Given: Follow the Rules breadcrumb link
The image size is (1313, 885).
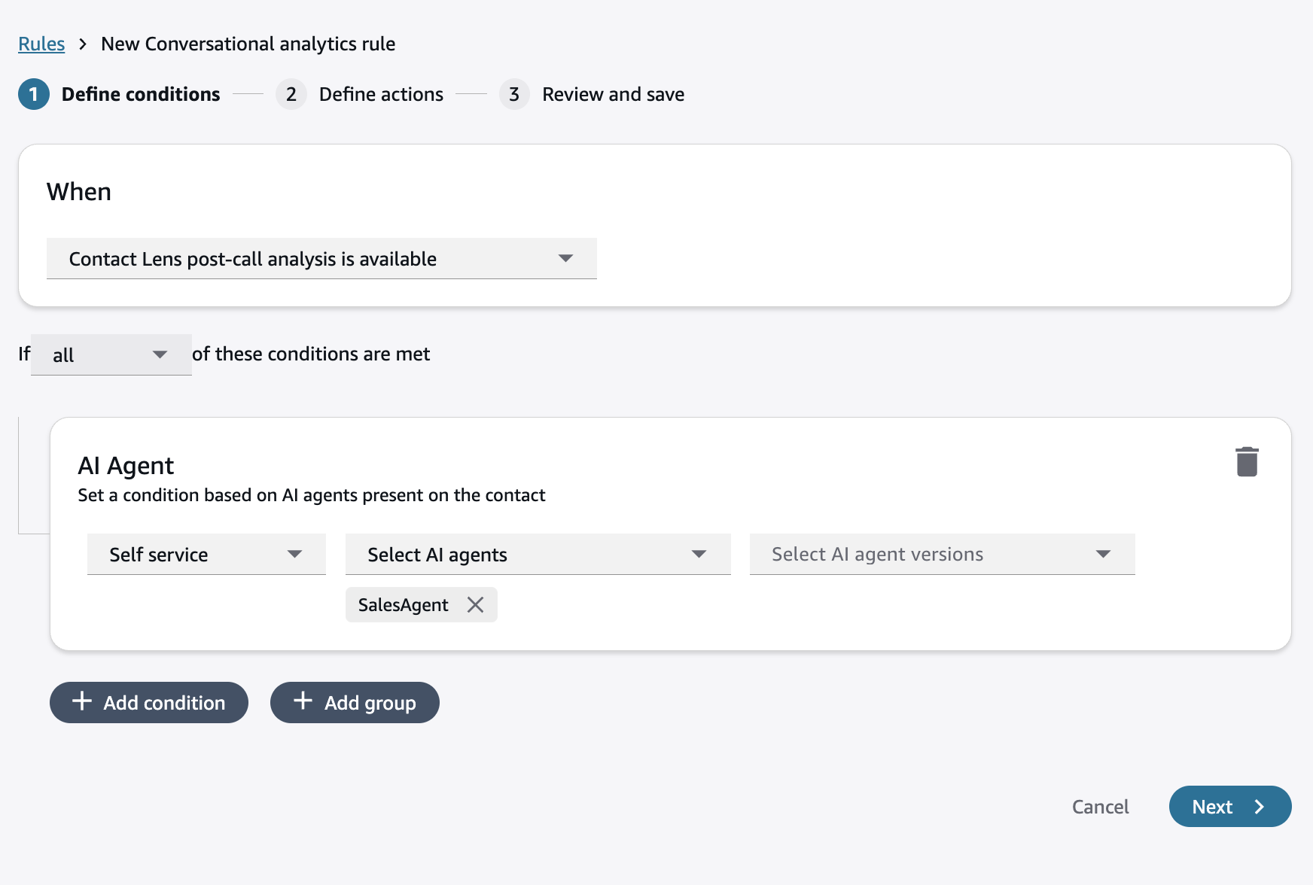Looking at the screenshot, I should click(x=41, y=44).
